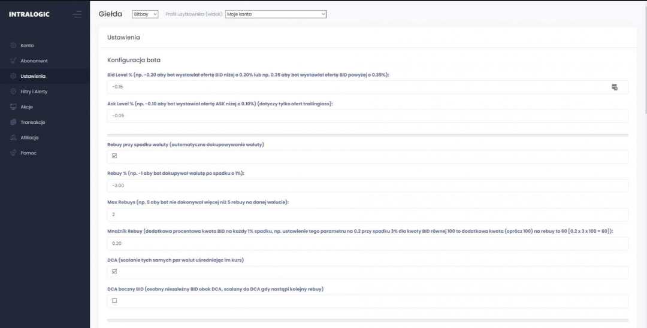Click the Konto sidebar icon
Screen dimensions: 647x328
13,45
